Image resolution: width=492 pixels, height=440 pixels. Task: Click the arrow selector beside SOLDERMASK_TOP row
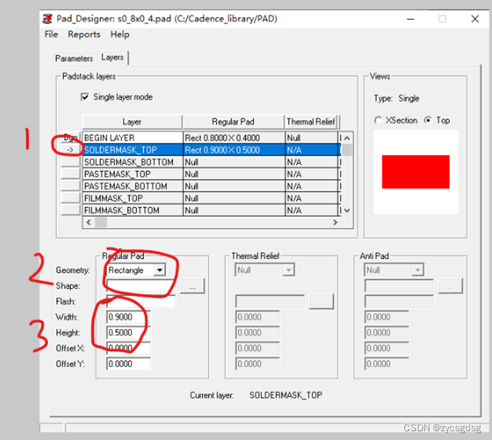71,150
